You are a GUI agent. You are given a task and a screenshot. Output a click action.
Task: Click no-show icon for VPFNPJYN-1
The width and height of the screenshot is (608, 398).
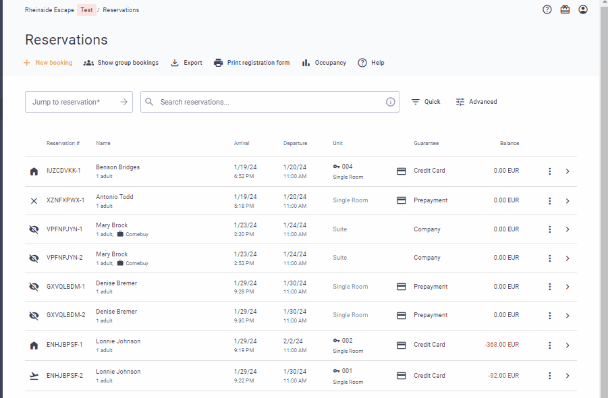(x=34, y=229)
